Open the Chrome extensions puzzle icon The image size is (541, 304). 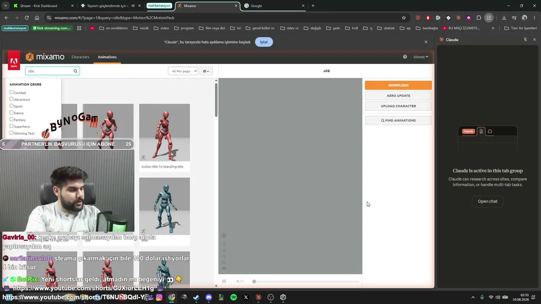(479, 18)
